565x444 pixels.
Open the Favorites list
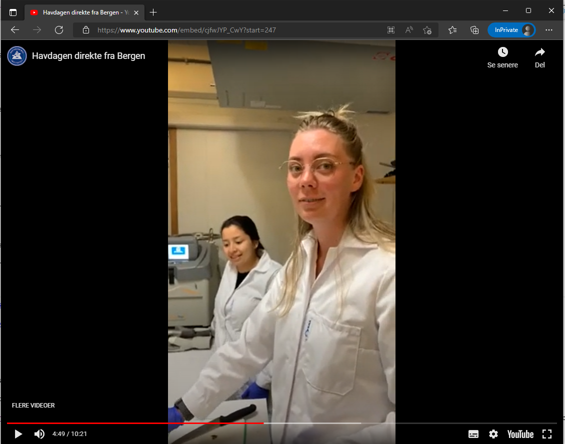(452, 30)
